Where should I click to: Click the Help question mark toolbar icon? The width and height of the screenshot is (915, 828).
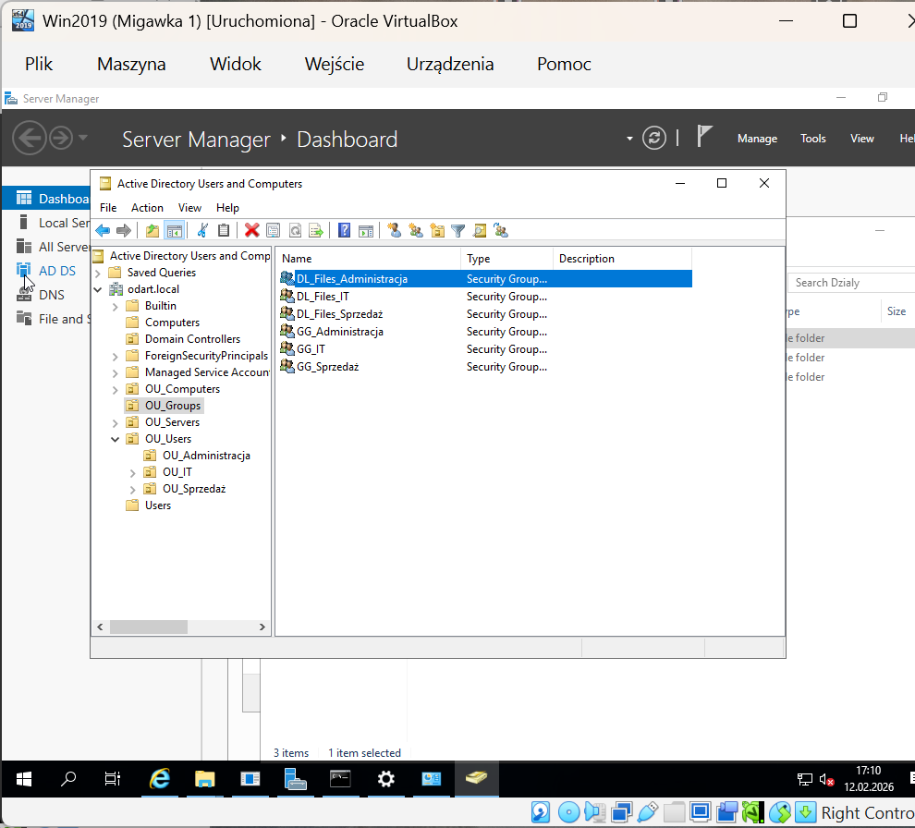point(344,231)
